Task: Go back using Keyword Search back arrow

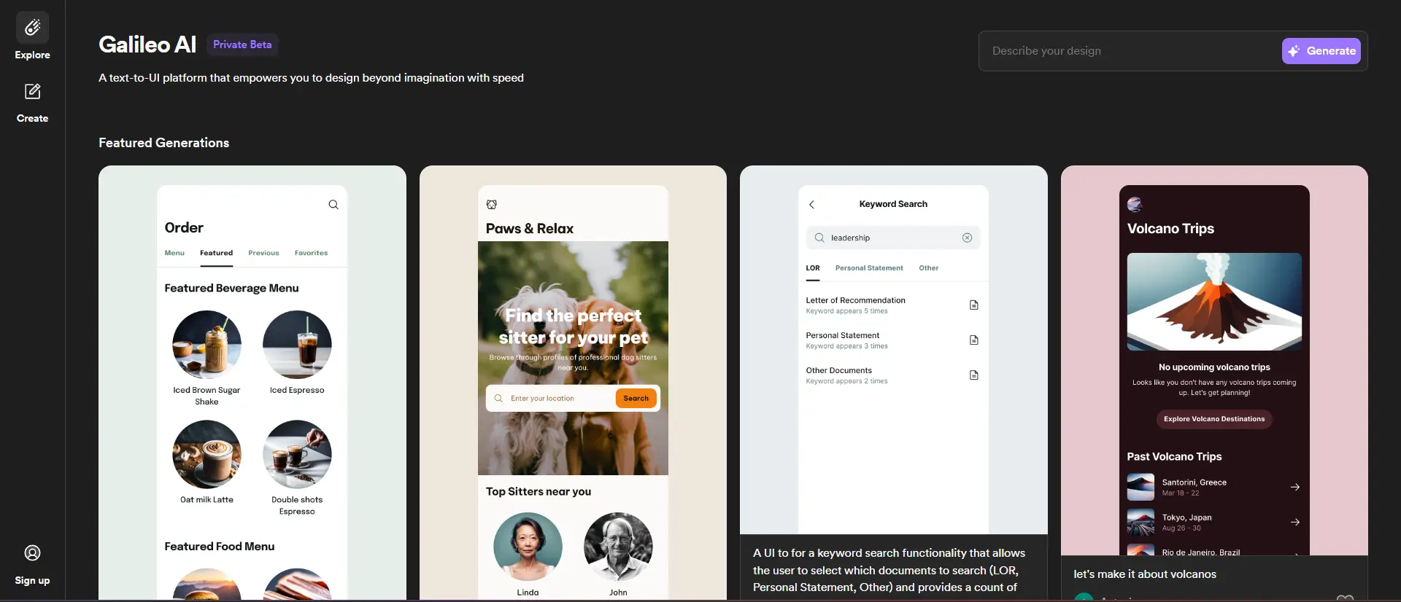Action: coord(811,205)
